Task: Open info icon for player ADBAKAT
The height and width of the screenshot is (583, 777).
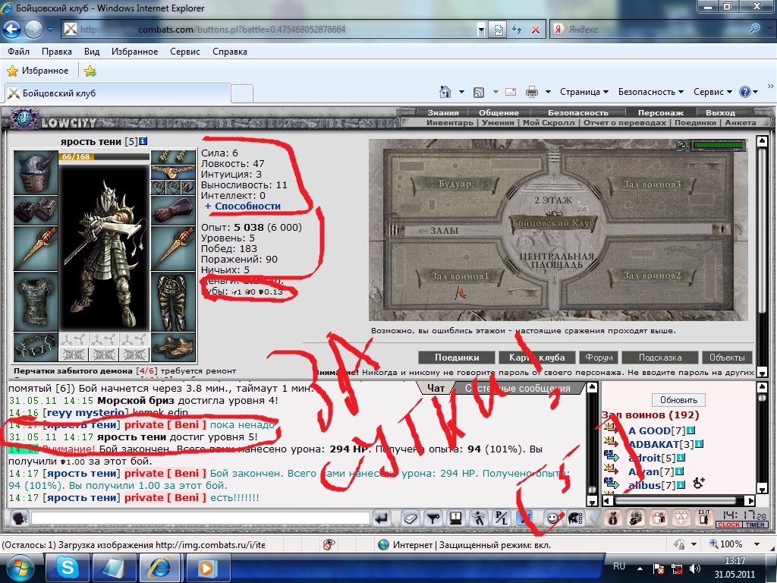Action: coord(700,443)
